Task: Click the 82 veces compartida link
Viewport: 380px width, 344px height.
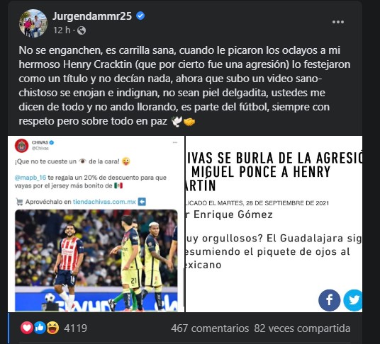Action: tap(302, 328)
